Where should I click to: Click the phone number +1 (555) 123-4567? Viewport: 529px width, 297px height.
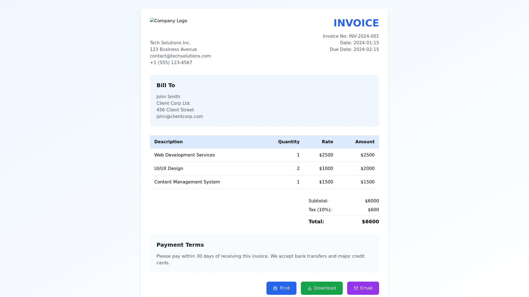(171, 63)
